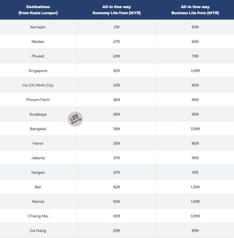This screenshot has width=234, height=238.
Task: Select the Destinations column header
Action: [x=38, y=10]
